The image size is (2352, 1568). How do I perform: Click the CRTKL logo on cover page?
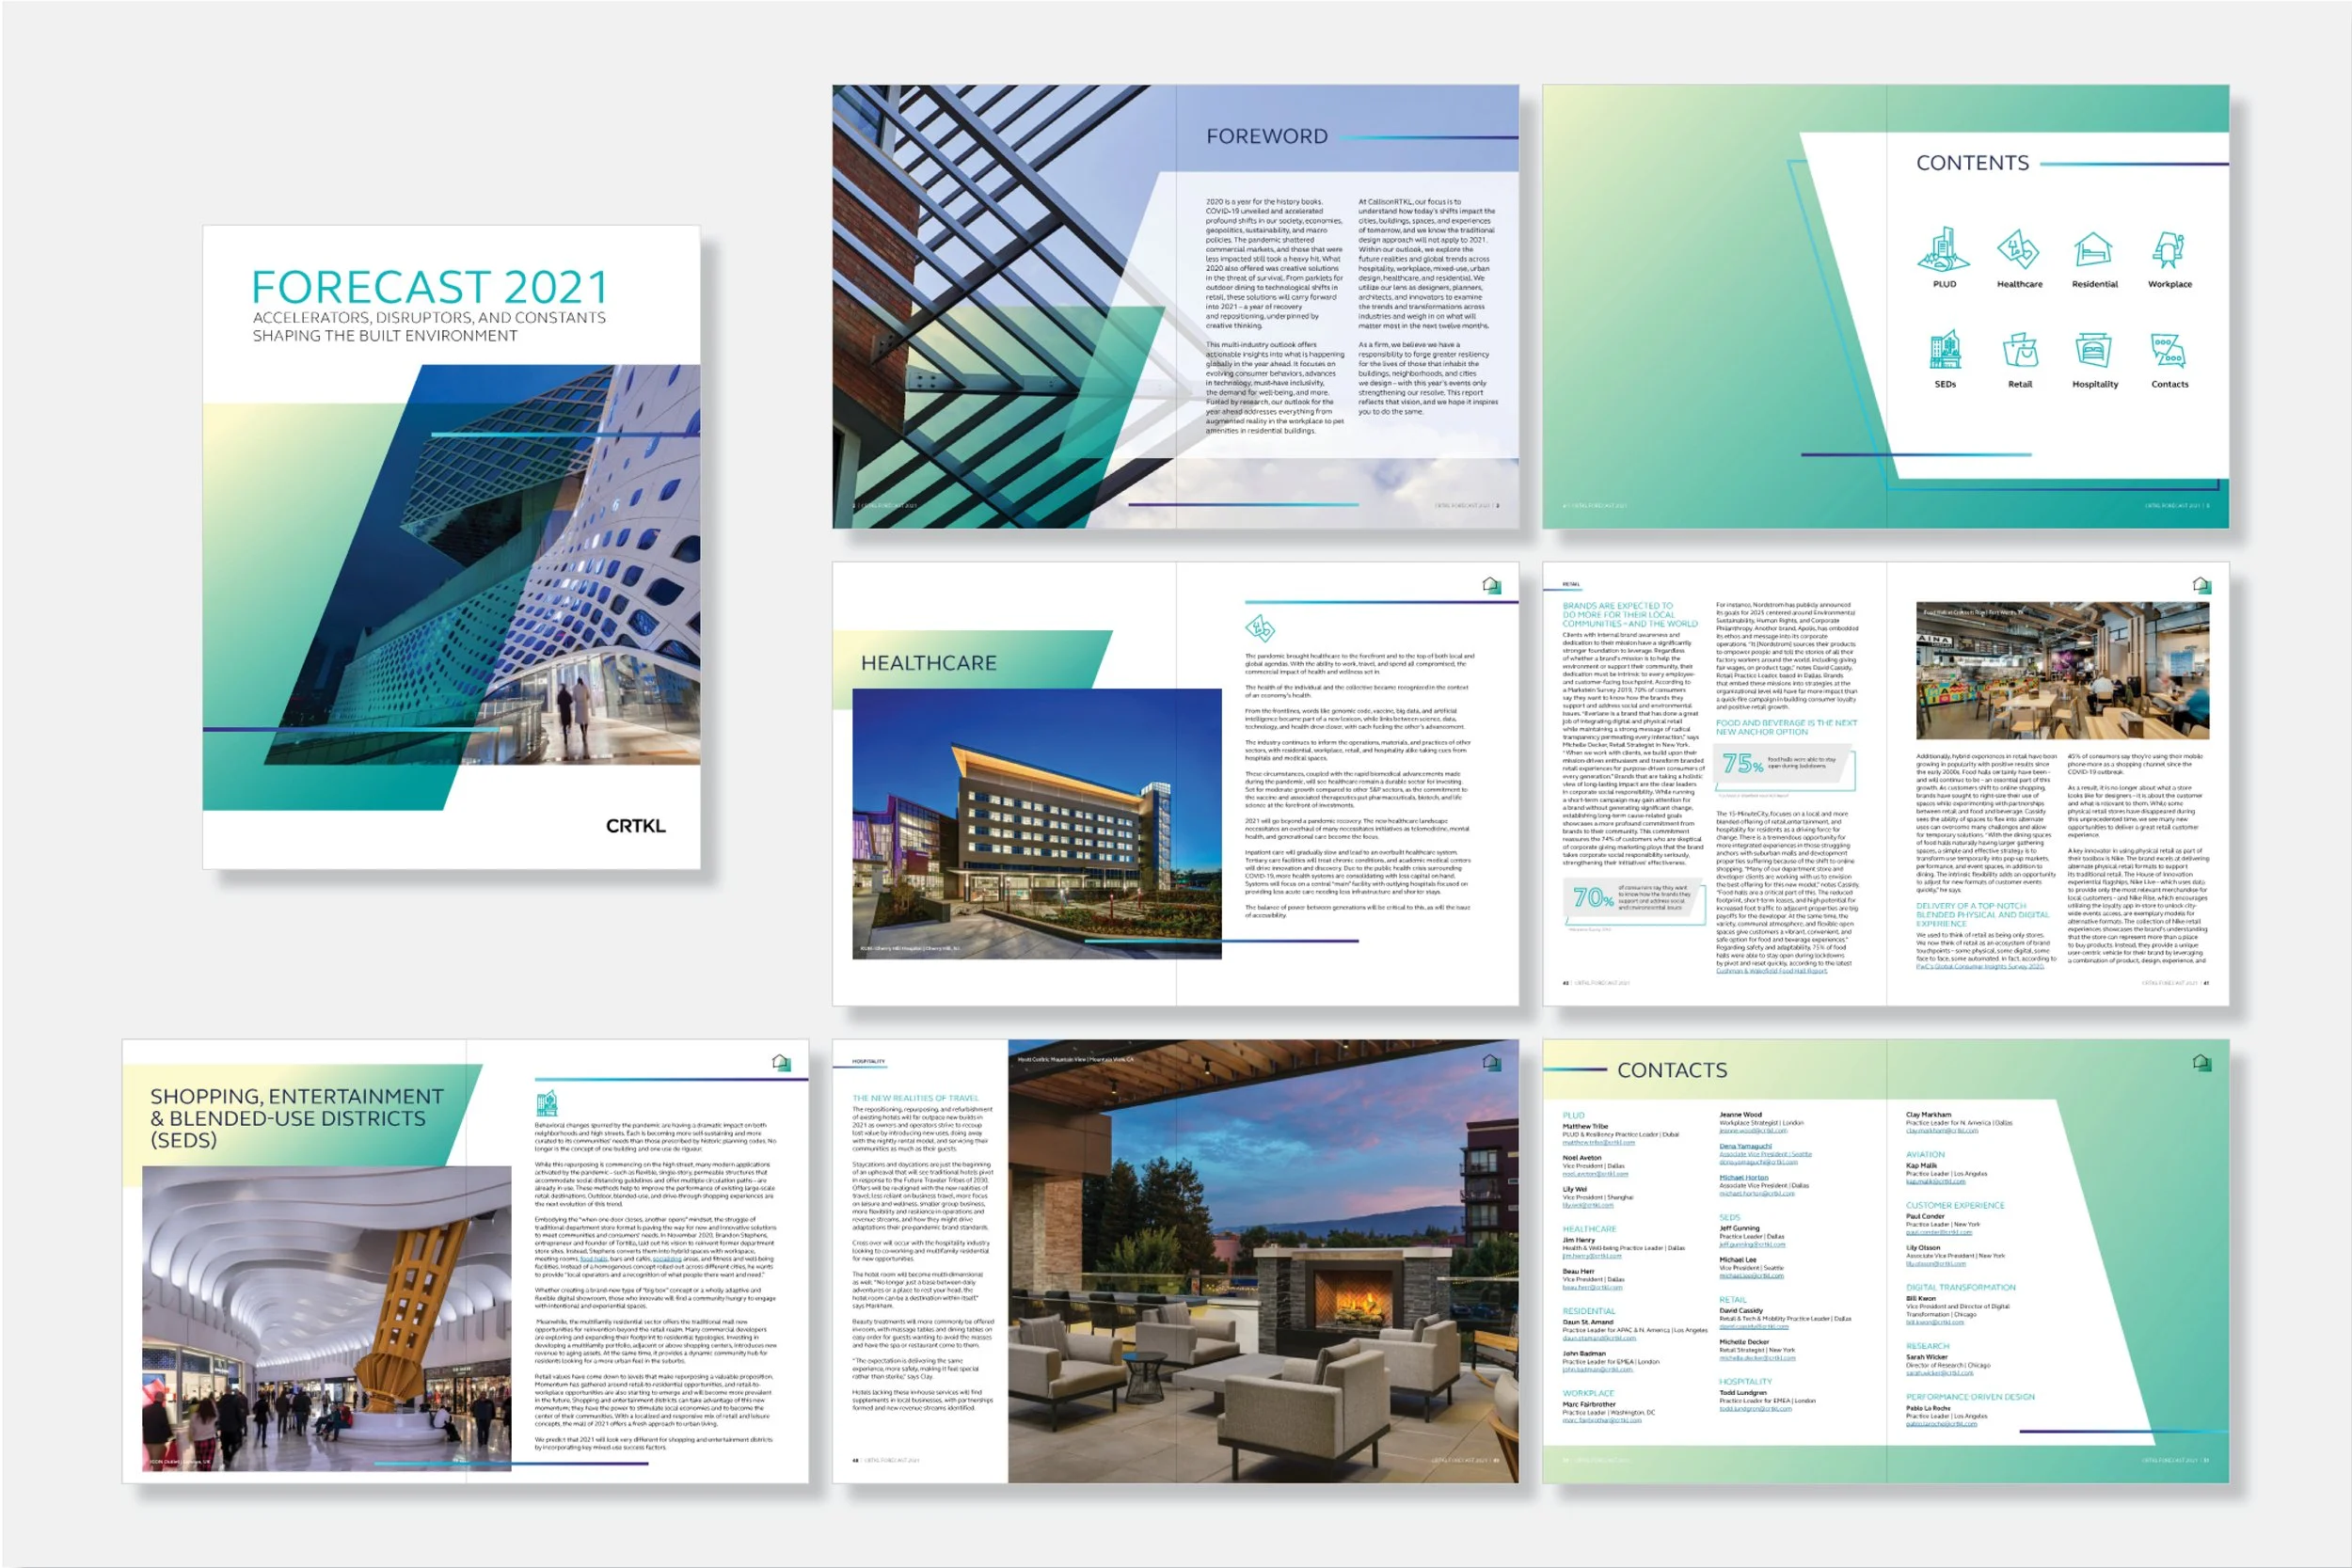click(635, 826)
